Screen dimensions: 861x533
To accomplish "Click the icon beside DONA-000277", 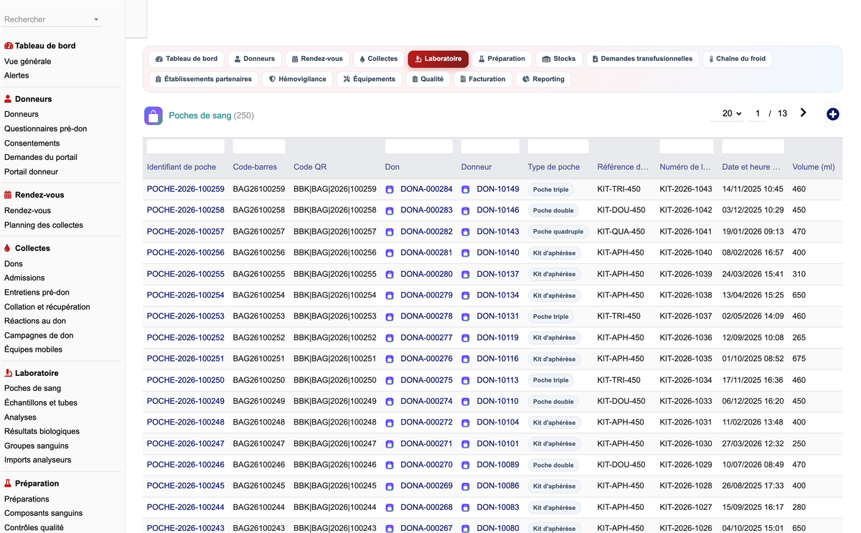I will 390,338.
